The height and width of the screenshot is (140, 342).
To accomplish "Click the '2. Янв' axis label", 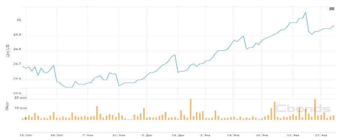I will [205, 134].
